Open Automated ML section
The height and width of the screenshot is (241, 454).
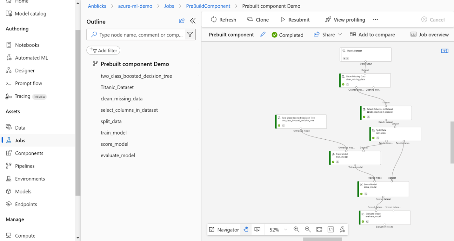(27, 58)
